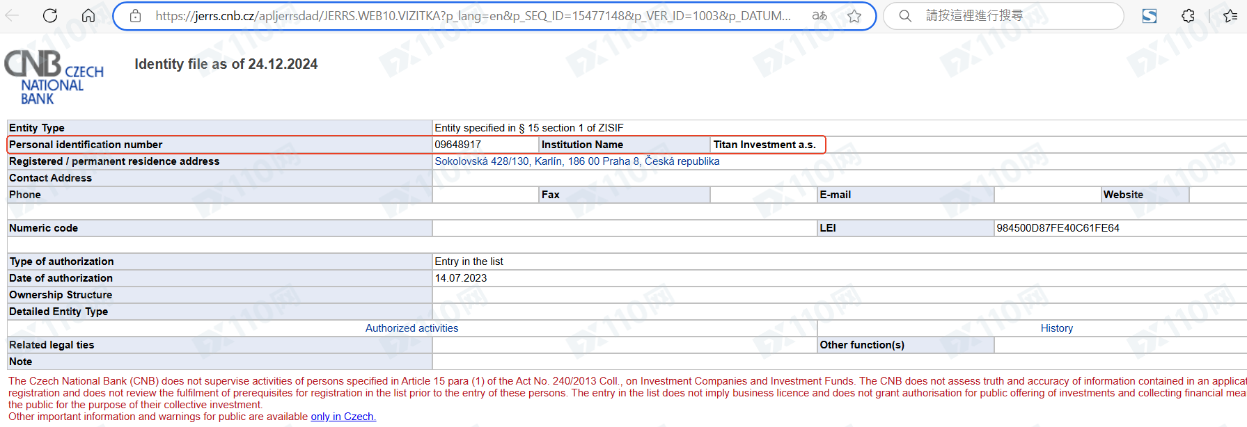Reload the page with the refresh icon
1247x427 pixels.
(x=50, y=15)
